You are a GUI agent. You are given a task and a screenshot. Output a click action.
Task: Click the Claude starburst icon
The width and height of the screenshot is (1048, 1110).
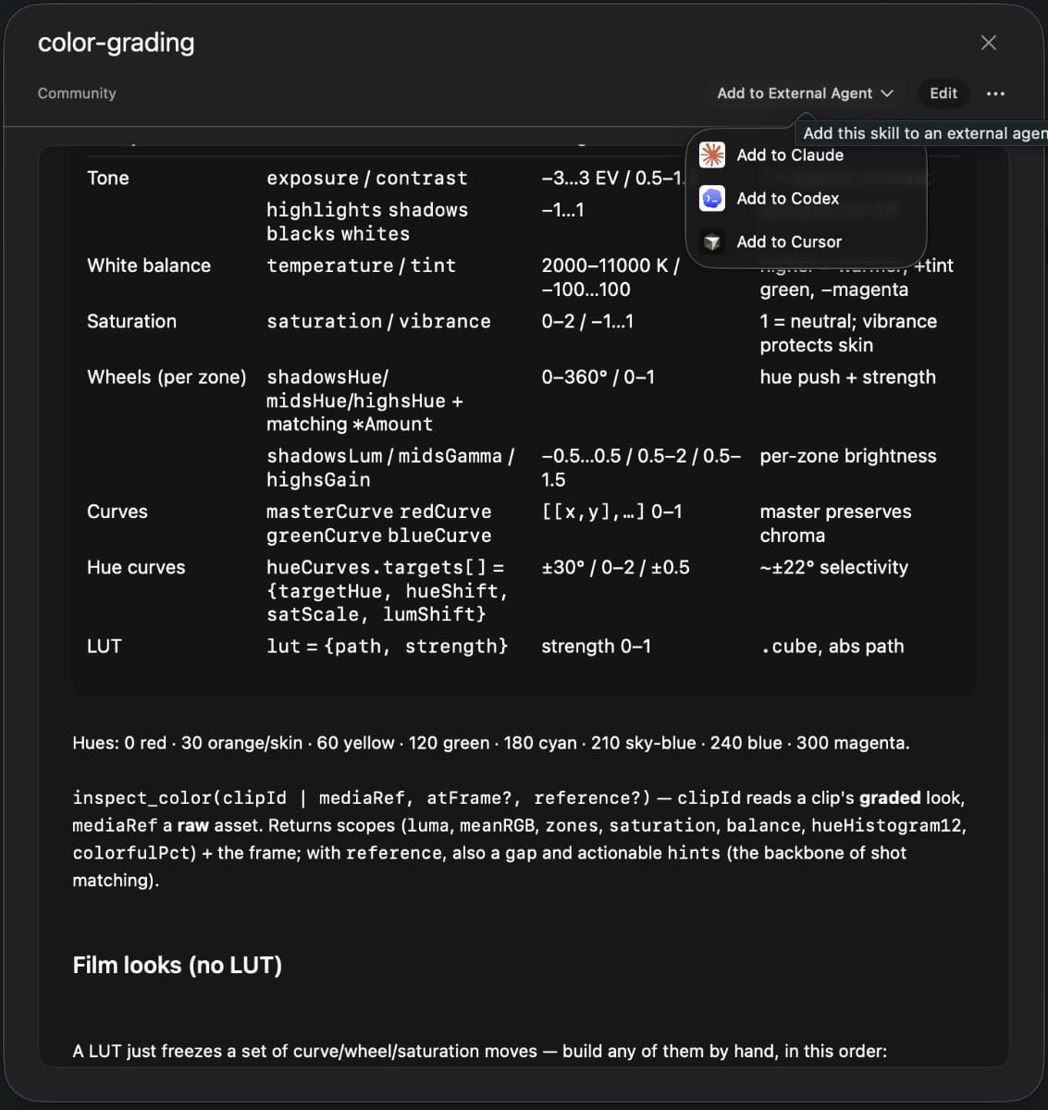[712, 155]
